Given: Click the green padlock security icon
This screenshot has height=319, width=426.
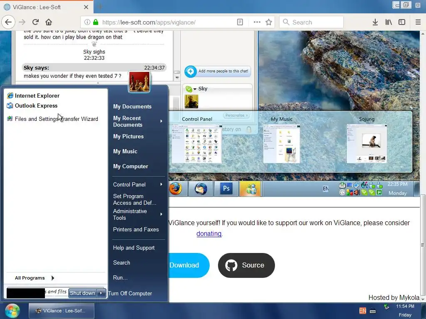Looking at the screenshot, I should pos(95,22).
